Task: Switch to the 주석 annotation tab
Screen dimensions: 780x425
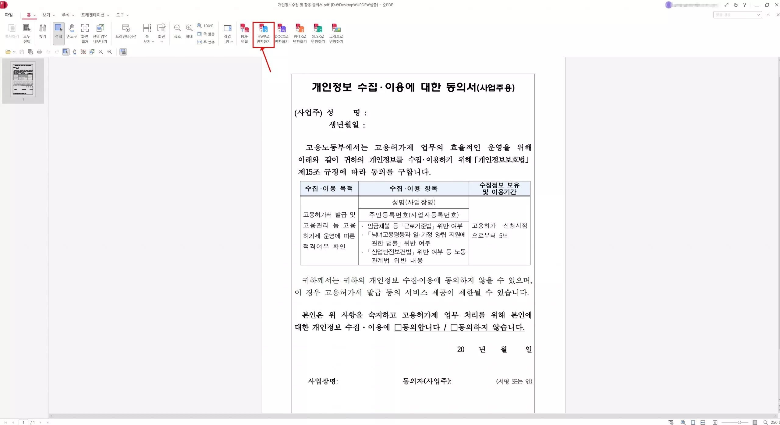Action: 66,15
